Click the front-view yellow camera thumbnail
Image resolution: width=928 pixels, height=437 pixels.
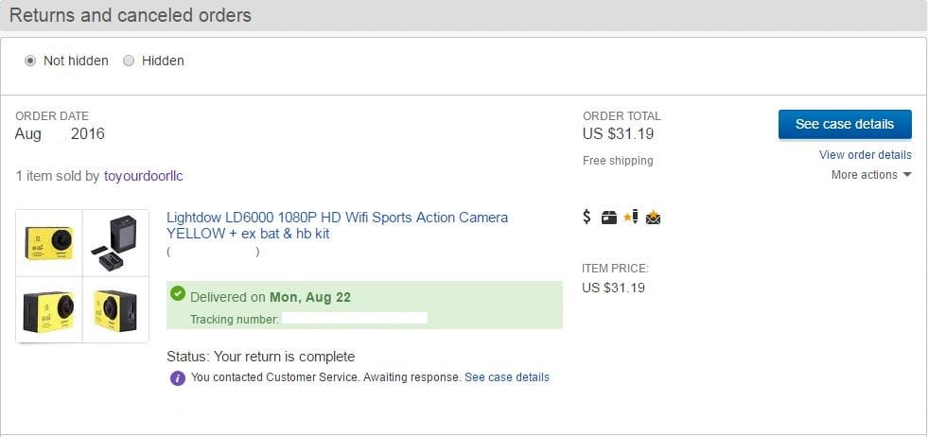click(49, 244)
